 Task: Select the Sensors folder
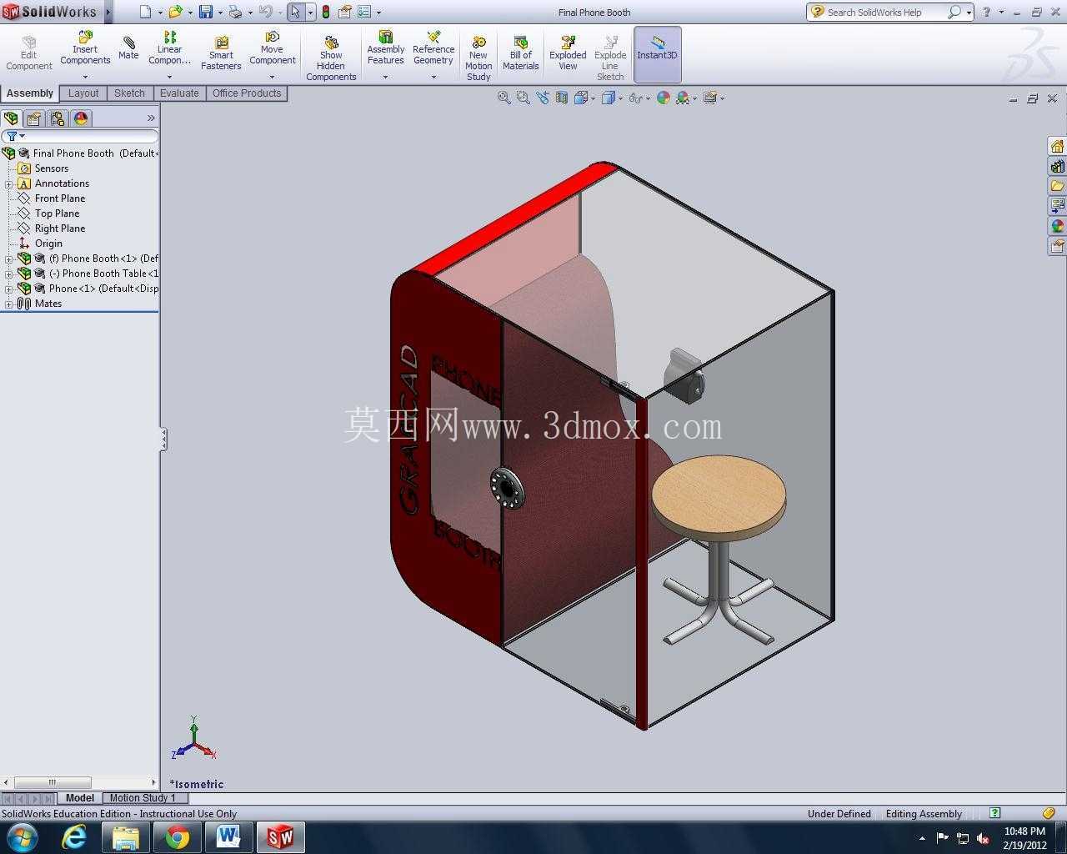coord(52,168)
